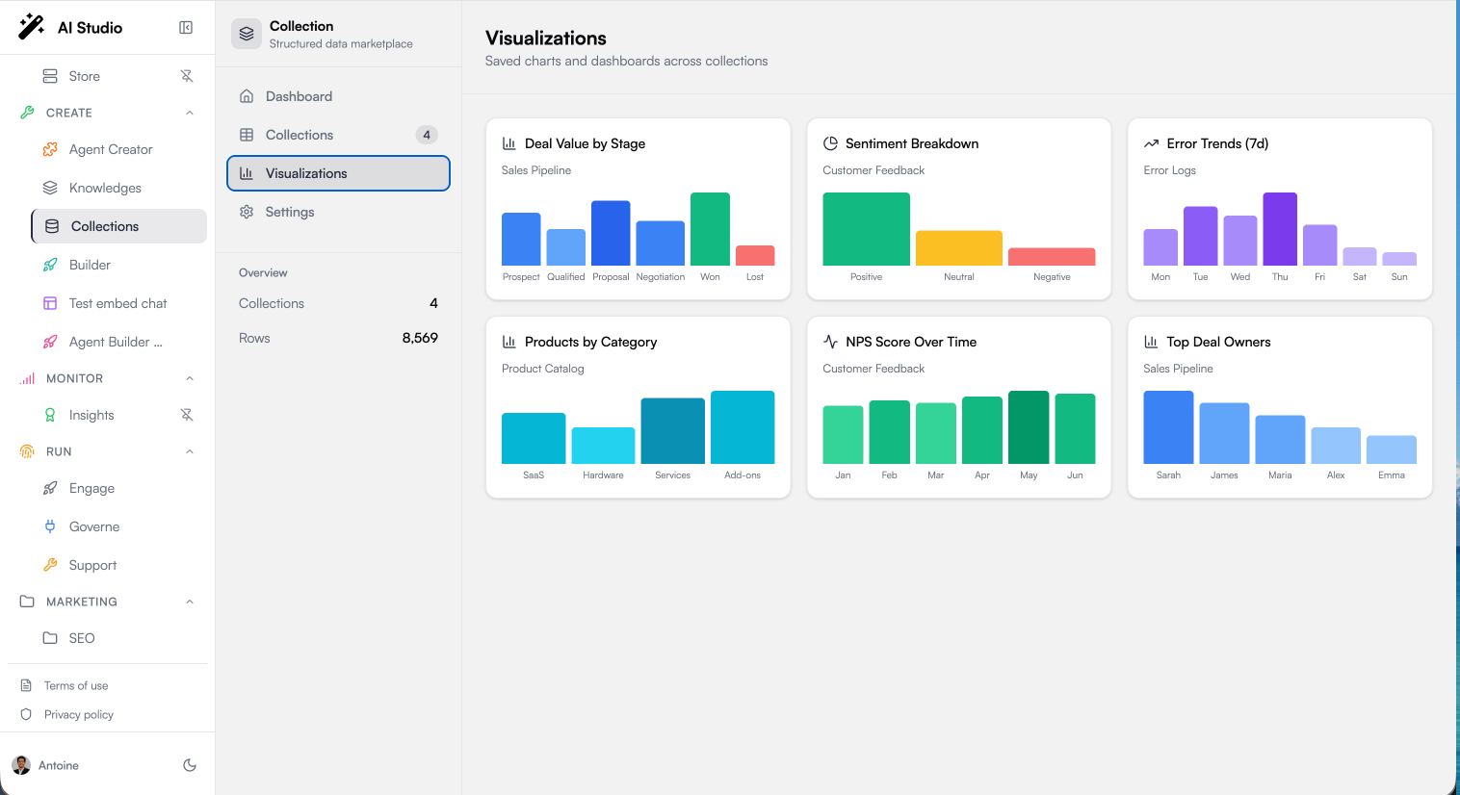Open the Governe page
The height and width of the screenshot is (795, 1460).
(118, 526)
